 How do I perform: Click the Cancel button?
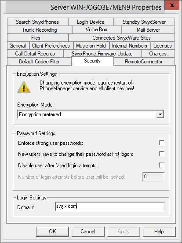pos(88,232)
